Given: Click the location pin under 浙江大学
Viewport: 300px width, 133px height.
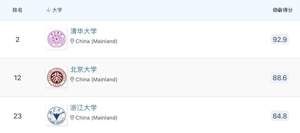Looking at the screenshot, I should (x=72, y=118).
